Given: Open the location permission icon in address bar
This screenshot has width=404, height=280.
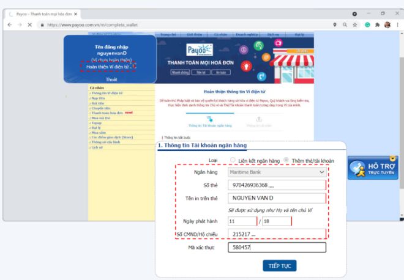Looking at the screenshot, I should click(x=335, y=24).
